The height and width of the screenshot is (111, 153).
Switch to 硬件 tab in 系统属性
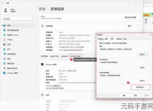pos(106,39)
